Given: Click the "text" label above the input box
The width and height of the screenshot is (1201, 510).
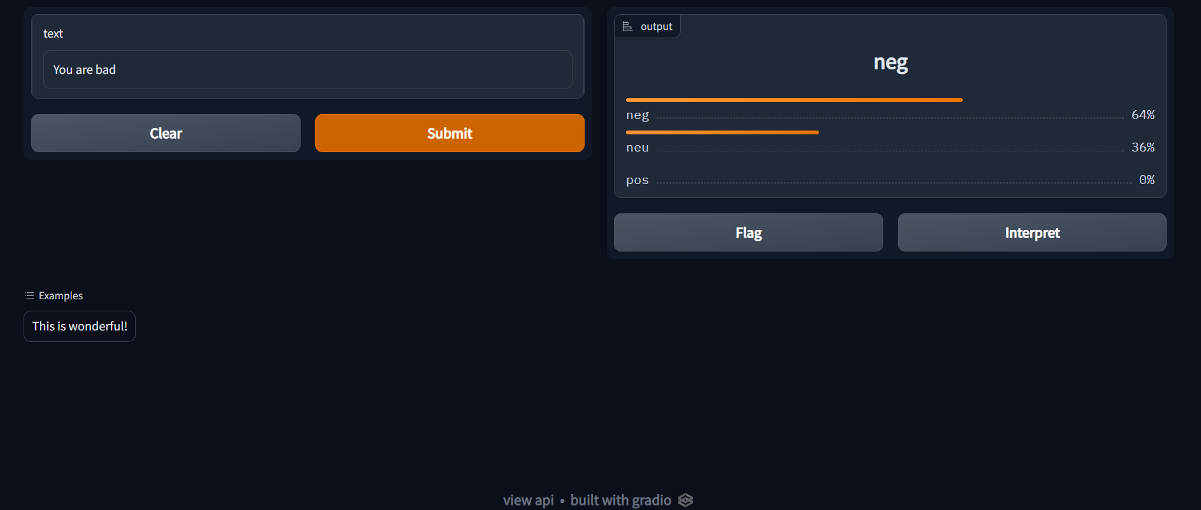Looking at the screenshot, I should coord(53,33).
